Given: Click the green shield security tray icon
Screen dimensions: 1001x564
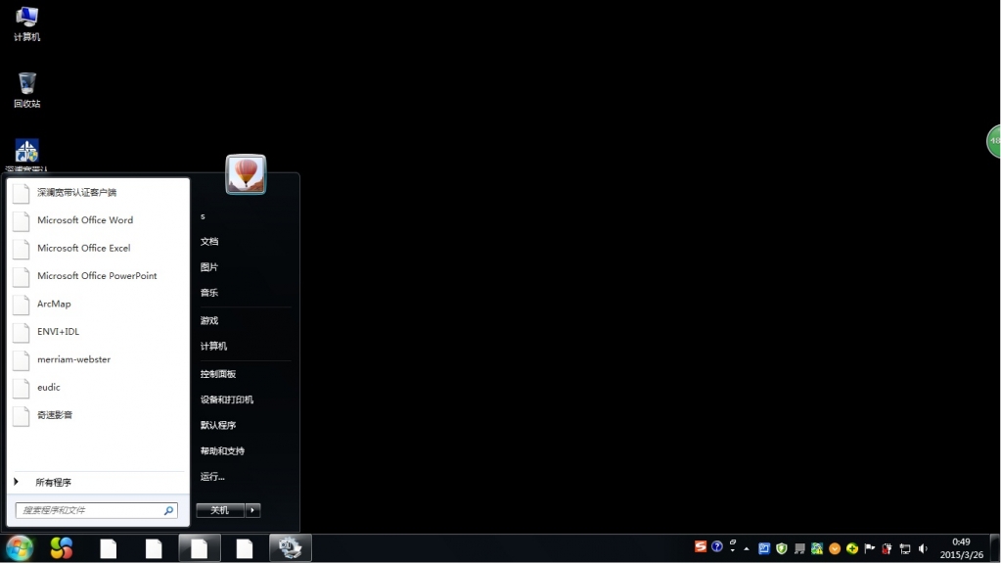Looking at the screenshot, I should tap(782, 548).
